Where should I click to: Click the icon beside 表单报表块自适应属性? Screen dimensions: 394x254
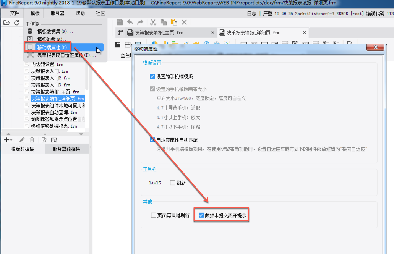tap(30, 55)
